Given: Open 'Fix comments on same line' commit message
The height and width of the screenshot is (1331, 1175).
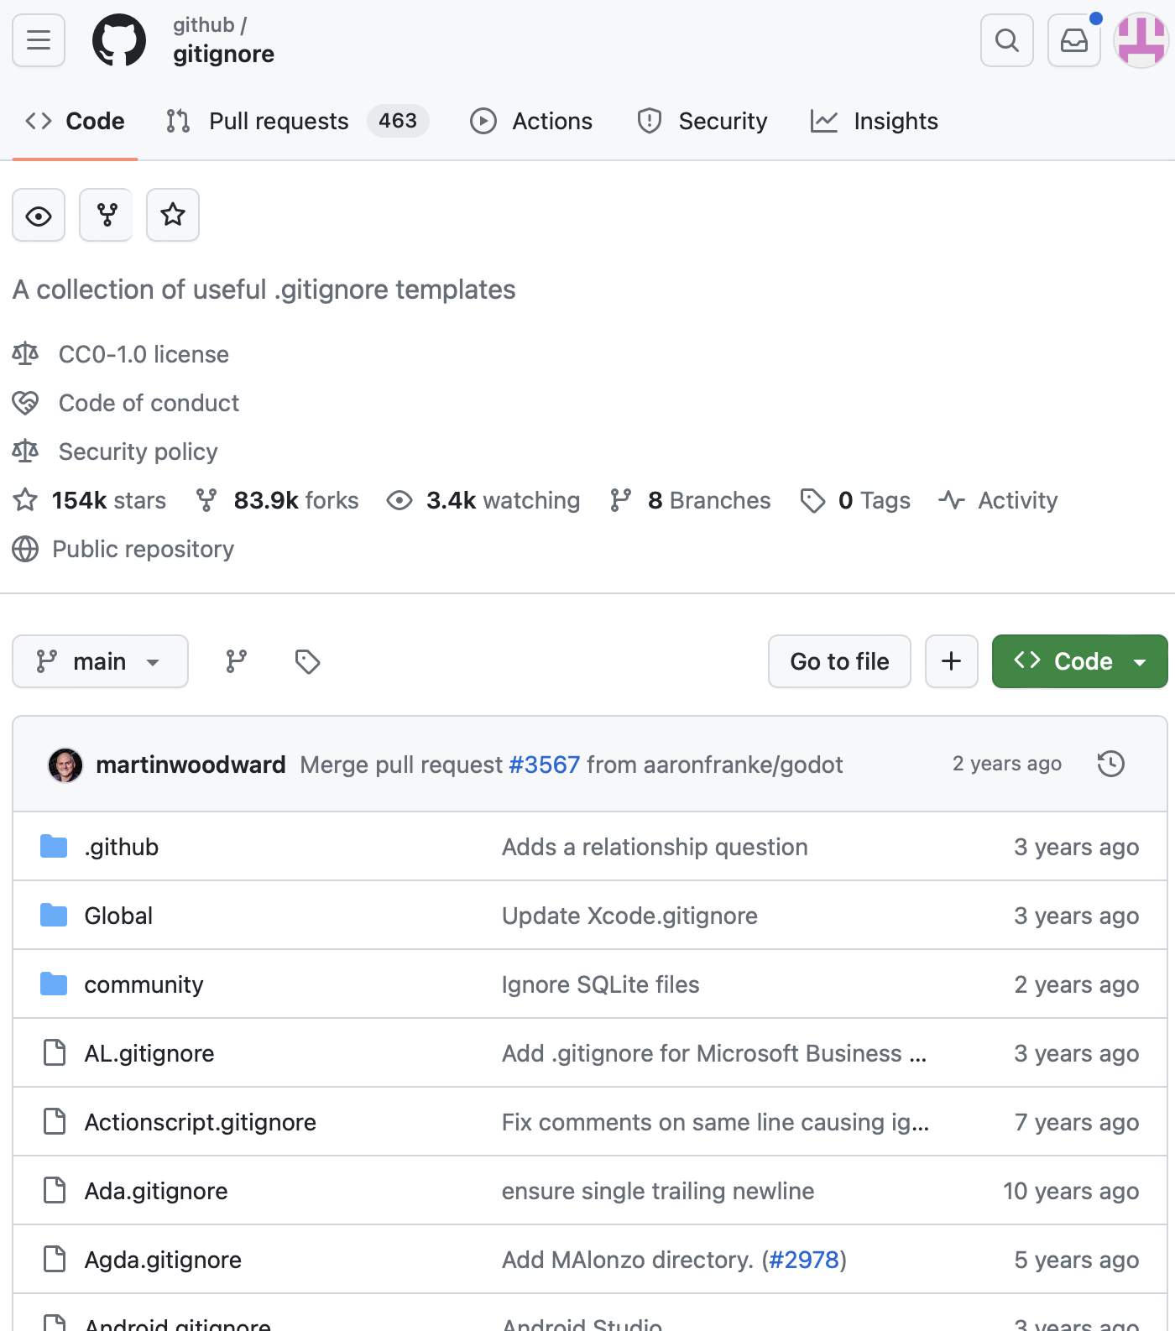Looking at the screenshot, I should point(715,1122).
